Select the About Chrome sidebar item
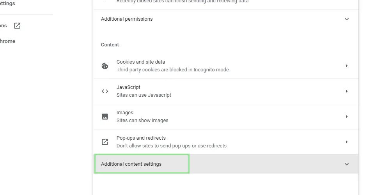The image size is (390, 195). pyautogui.click(x=7, y=41)
